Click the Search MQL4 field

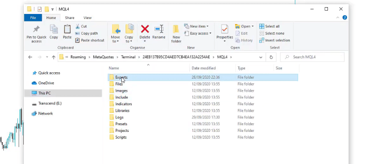point(312,57)
